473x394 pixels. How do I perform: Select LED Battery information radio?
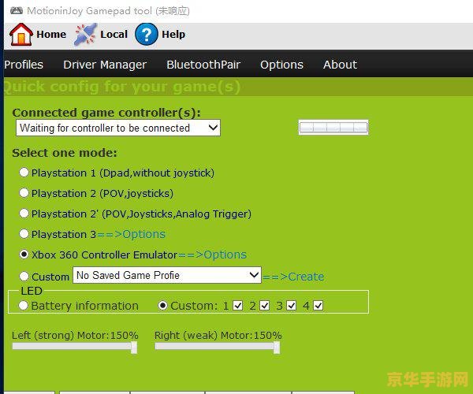coord(24,306)
